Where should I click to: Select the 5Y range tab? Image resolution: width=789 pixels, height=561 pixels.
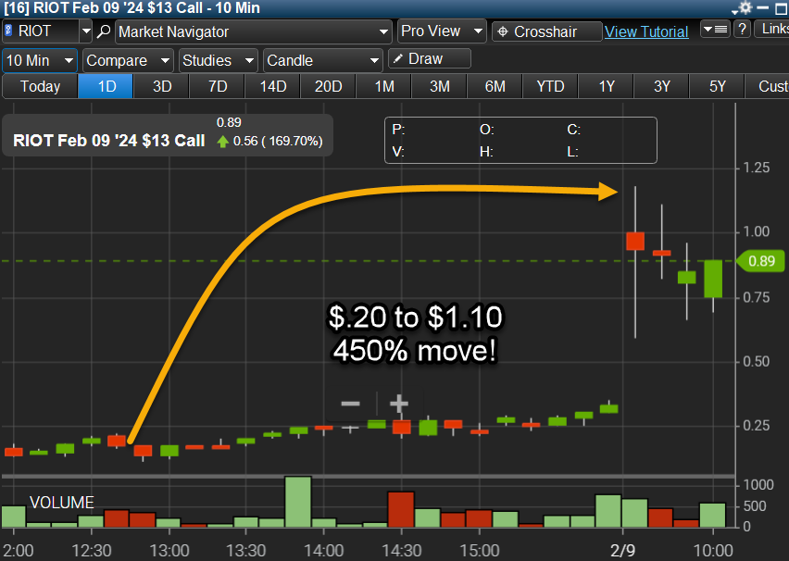[x=717, y=86]
